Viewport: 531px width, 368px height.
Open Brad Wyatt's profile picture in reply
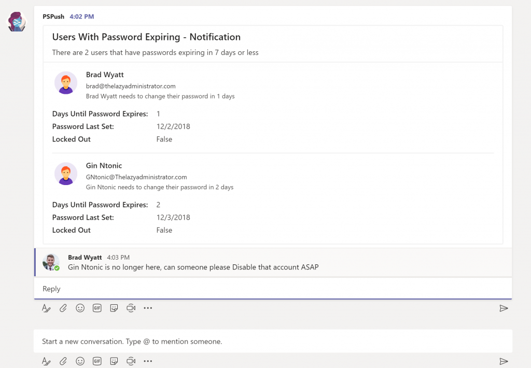coord(51,262)
